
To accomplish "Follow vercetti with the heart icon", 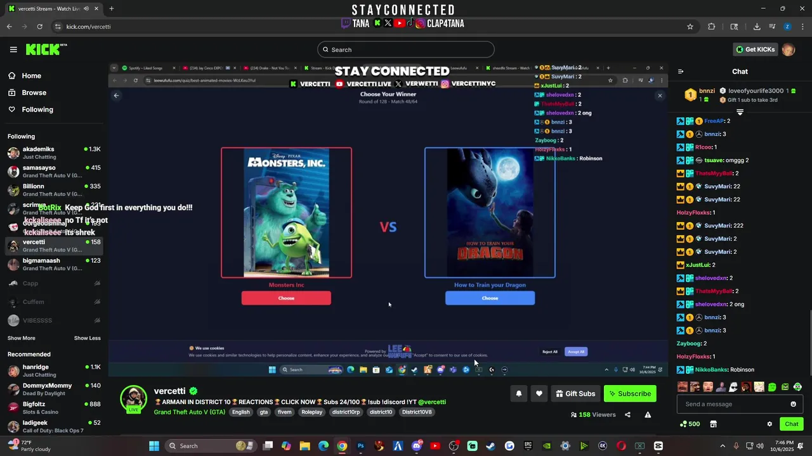I will tap(539, 394).
